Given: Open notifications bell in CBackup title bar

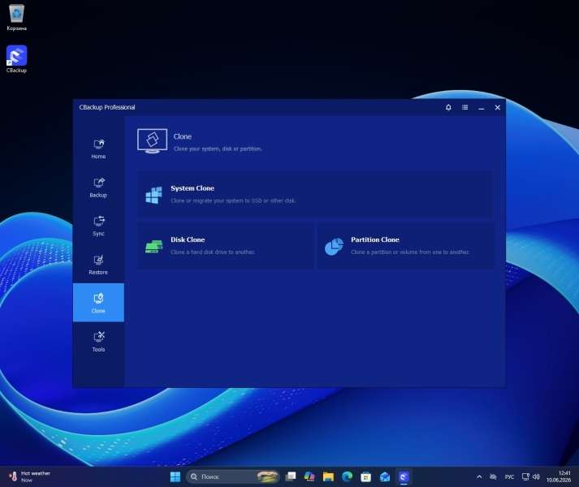Looking at the screenshot, I should [x=448, y=107].
